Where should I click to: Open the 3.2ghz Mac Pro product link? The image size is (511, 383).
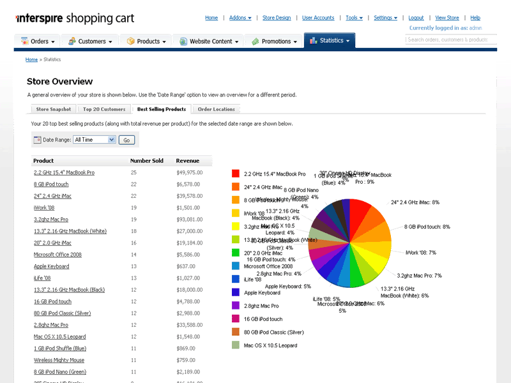[51, 220]
